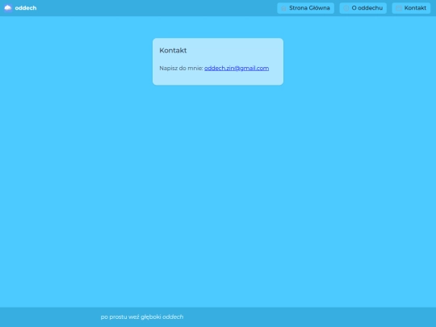Image resolution: width=436 pixels, height=327 pixels.
Task: Click the oddech site name
Action: (x=26, y=8)
